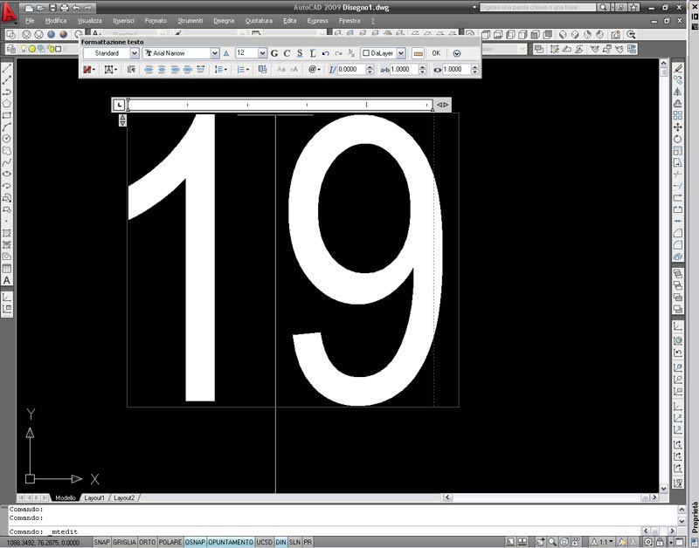The height and width of the screenshot is (548, 699).
Task: Disable OSNAP in status bar
Action: tap(194, 542)
